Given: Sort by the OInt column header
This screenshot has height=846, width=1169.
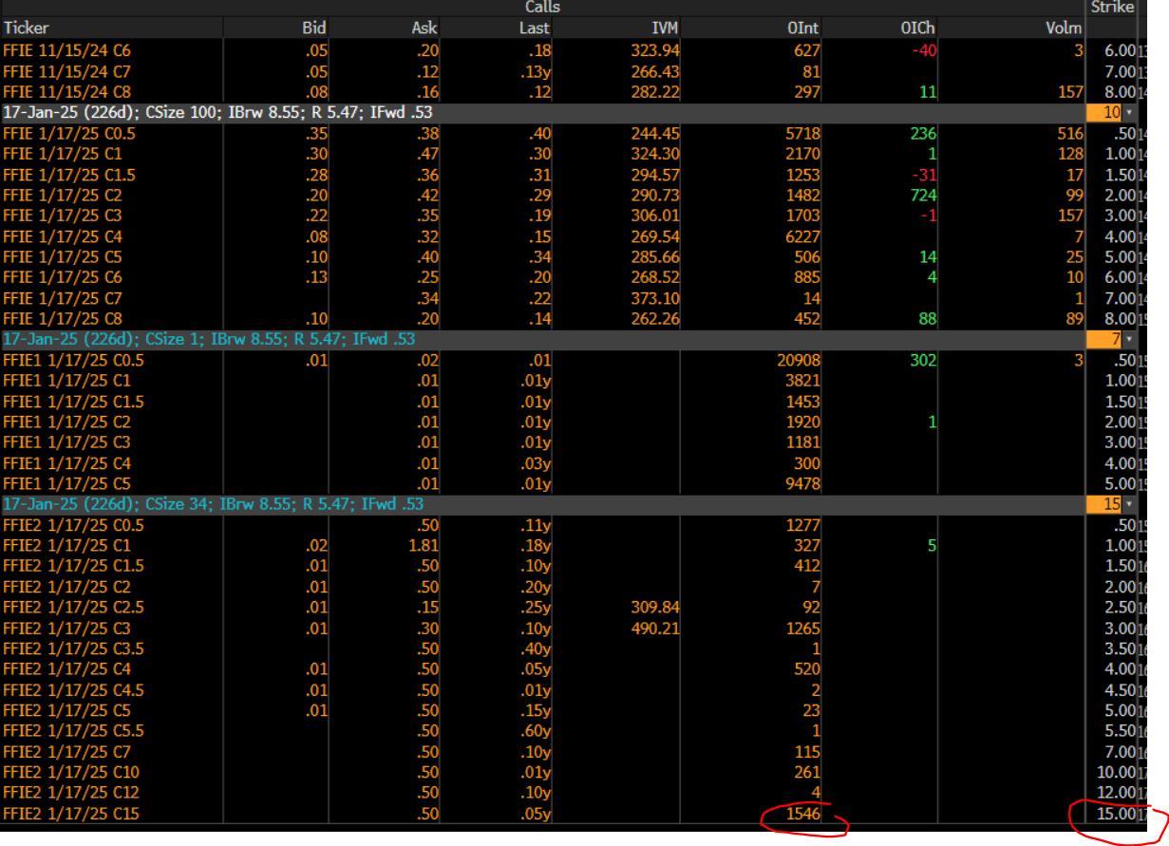Looking at the screenshot, I should pos(802,28).
